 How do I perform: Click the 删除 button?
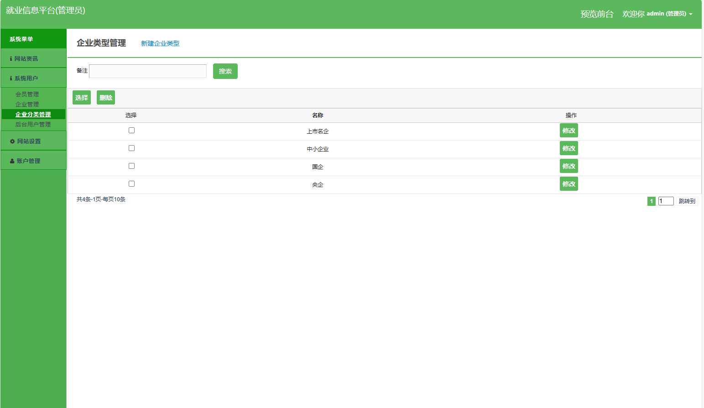(106, 98)
